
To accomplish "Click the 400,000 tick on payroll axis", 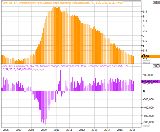I will click(148, 75).
